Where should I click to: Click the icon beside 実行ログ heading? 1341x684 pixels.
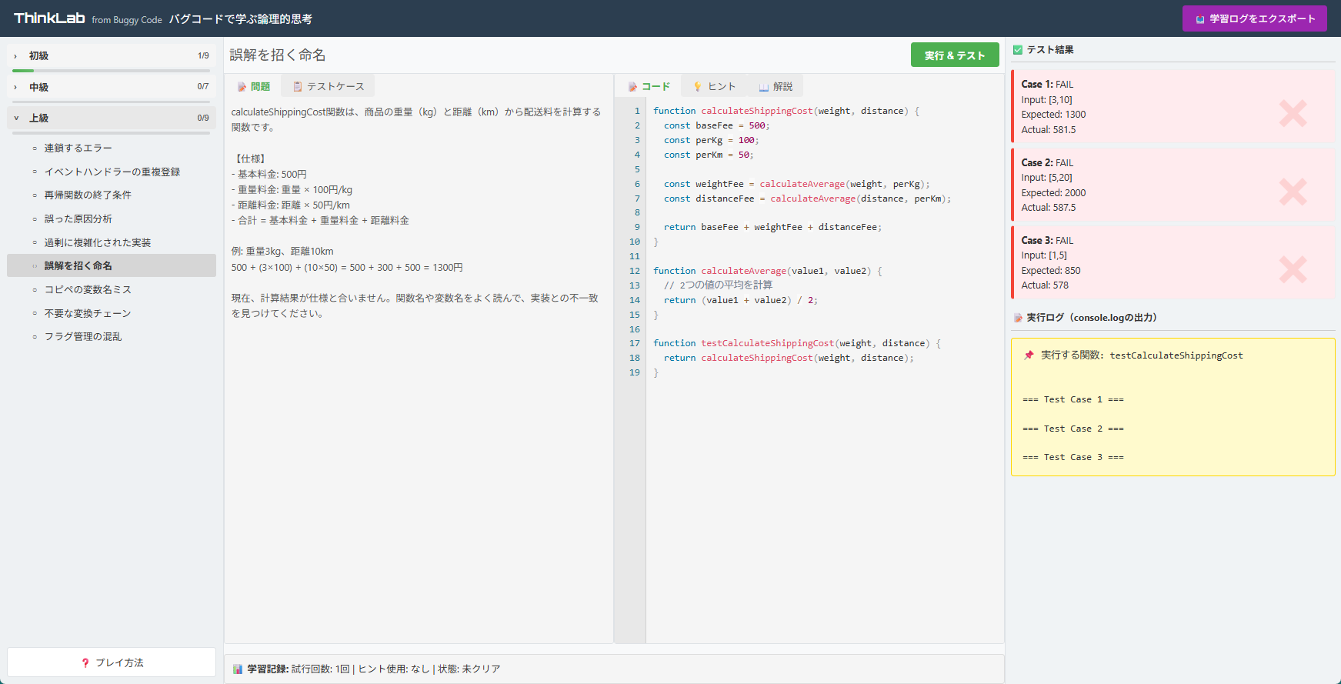[1018, 318]
